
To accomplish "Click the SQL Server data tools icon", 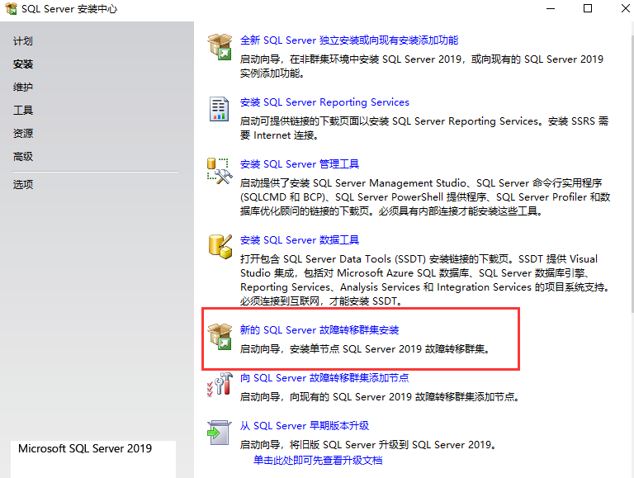I will tap(220, 247).
